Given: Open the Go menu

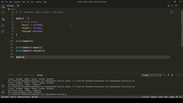Looking at the screenshot, I should (x=28, y=2).
